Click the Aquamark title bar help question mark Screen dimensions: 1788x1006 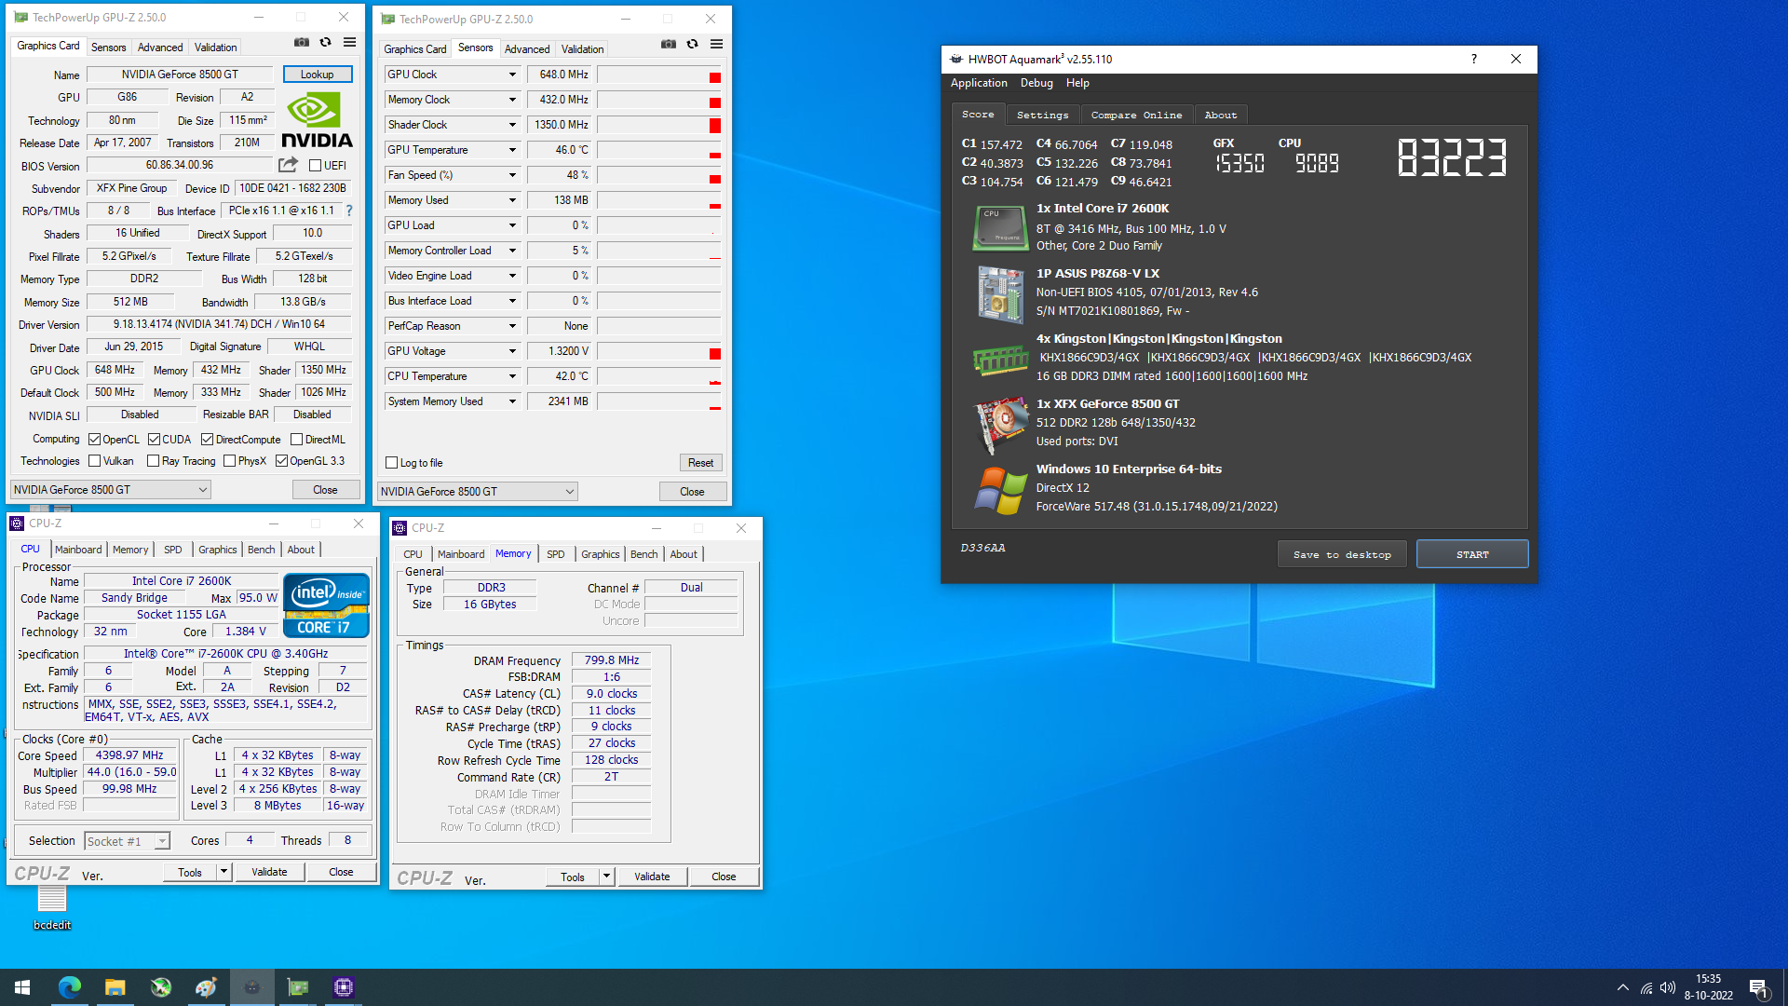point(1473,59)
